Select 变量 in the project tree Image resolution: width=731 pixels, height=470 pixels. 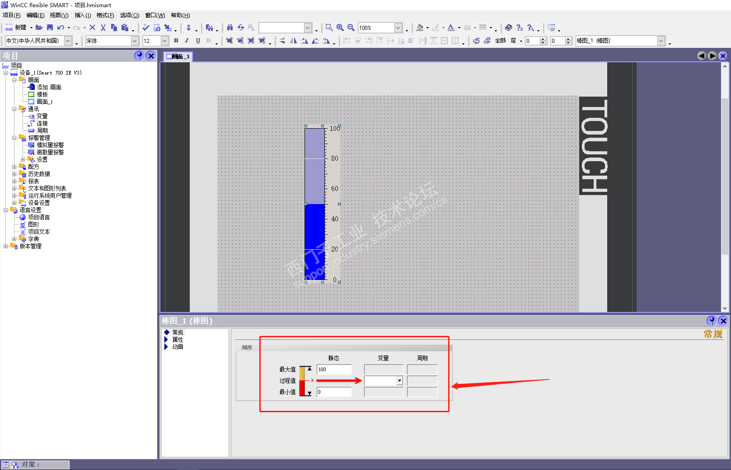(42, 116)
